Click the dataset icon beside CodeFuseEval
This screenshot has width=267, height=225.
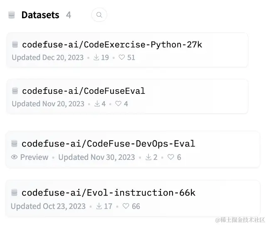click(15, 91)
